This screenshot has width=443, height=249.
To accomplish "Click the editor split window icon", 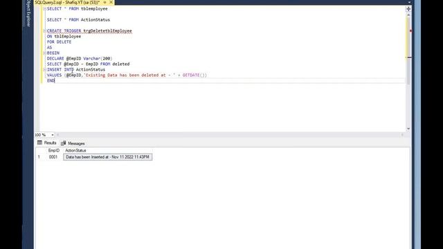I will click(x=408, y=9).
